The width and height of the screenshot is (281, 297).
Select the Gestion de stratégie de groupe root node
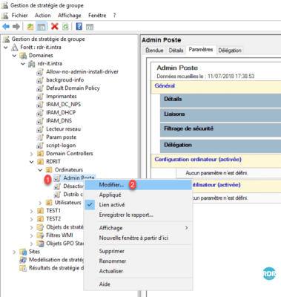click(48, 39)
